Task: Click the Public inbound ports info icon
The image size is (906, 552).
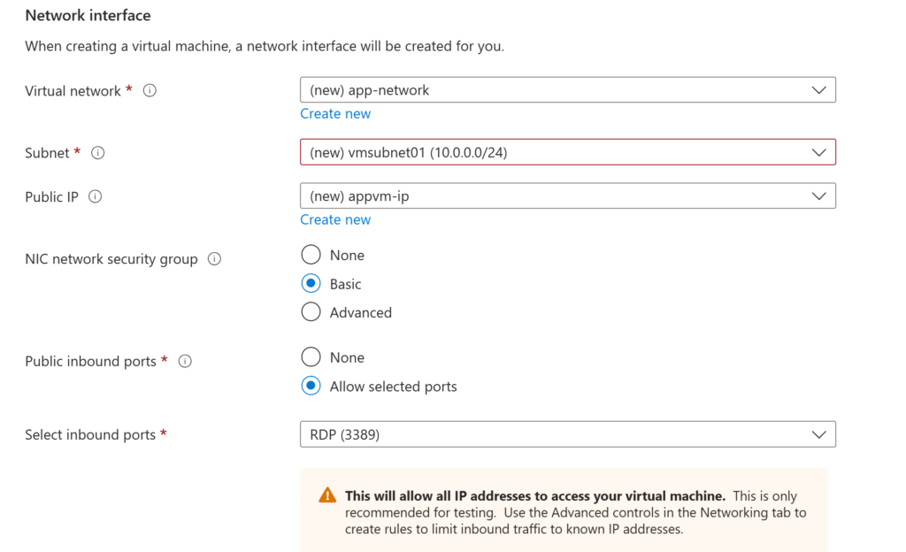Action: [x=185, y=361]
